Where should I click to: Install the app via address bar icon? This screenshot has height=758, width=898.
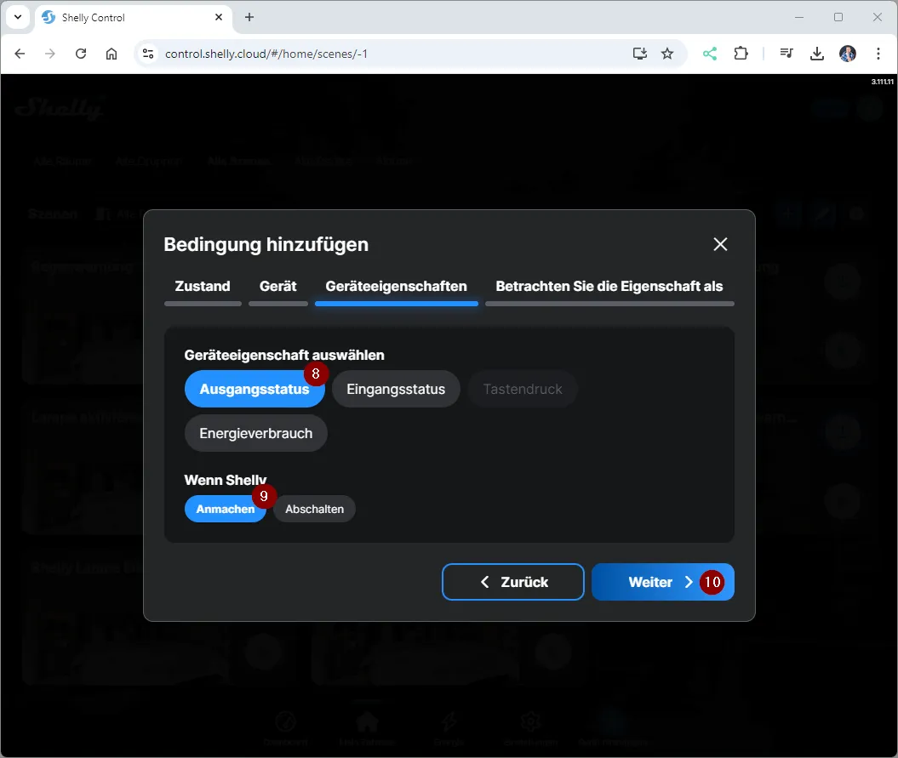tap(640, 54)
